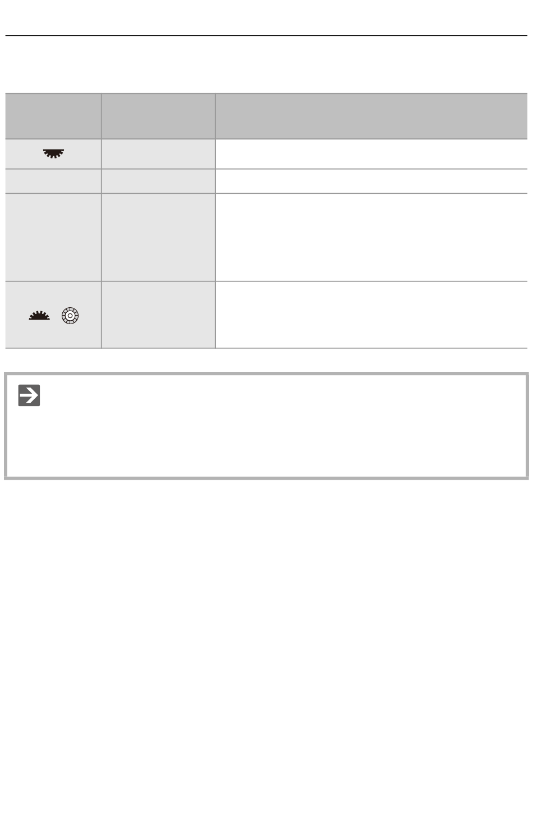
Task: Click the gray cell beside the rear dial icons
Action: (158, 315)
